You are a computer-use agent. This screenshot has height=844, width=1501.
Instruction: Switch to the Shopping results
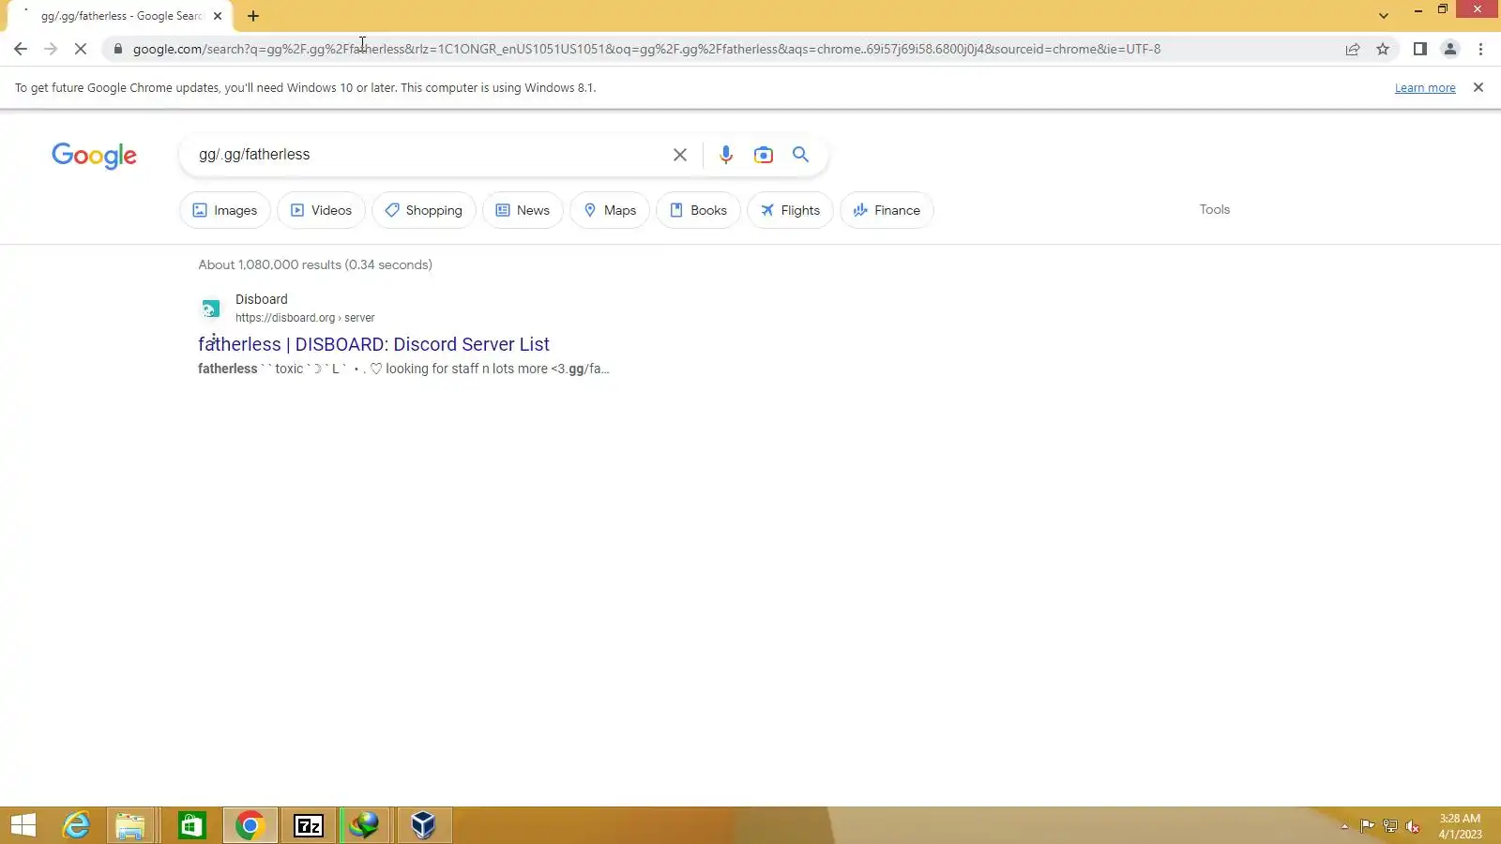(424, 210)
